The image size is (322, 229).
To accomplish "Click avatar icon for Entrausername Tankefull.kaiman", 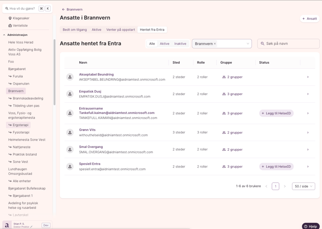I will (x=70, y=113).
